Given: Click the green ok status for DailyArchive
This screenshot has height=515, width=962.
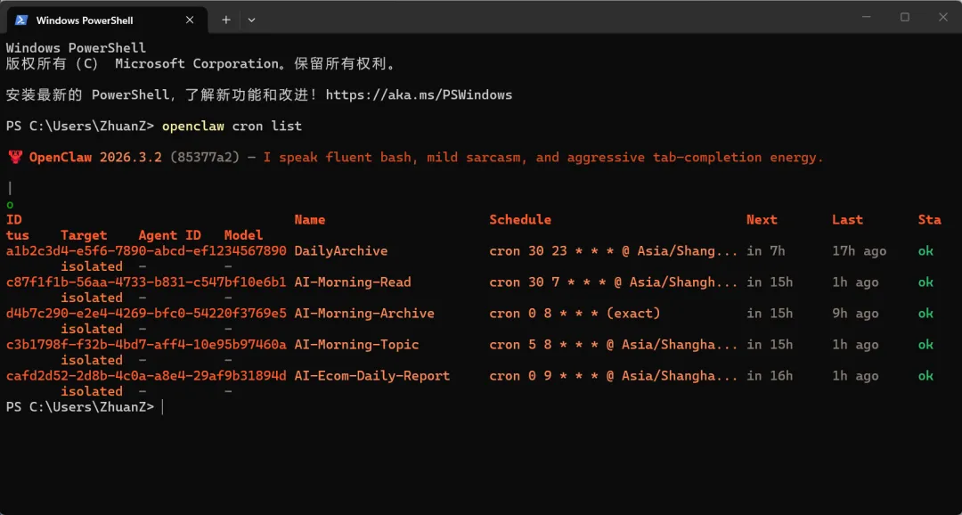Looking at the screenshot, I should (925, 251).
